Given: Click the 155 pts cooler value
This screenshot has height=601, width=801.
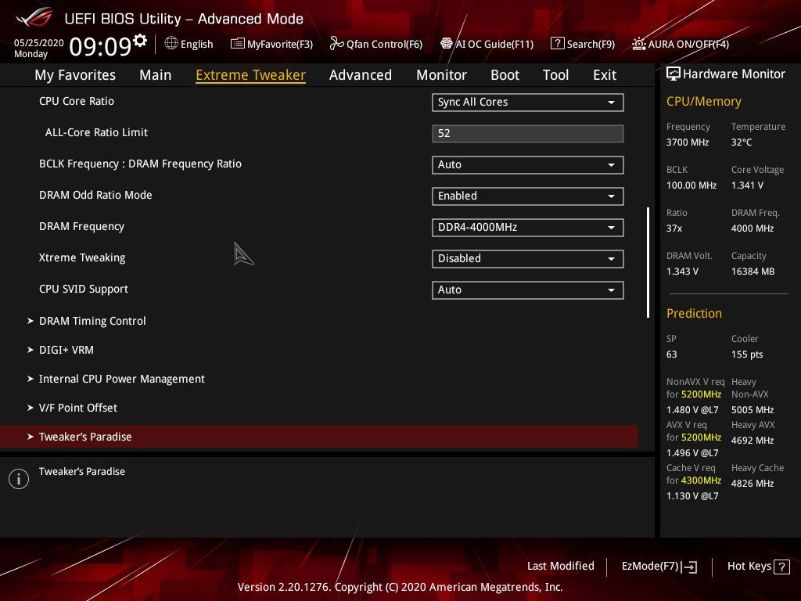Looking at the screenshot, I should tap(747, 354).
